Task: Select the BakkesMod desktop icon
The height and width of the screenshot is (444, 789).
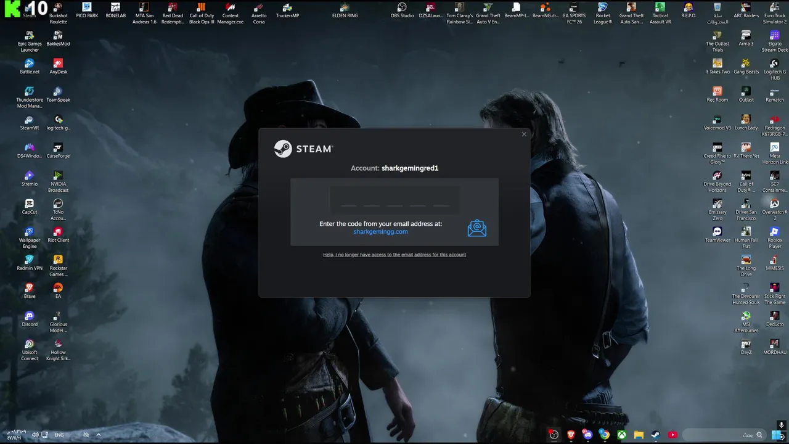Action: [58, 38]
